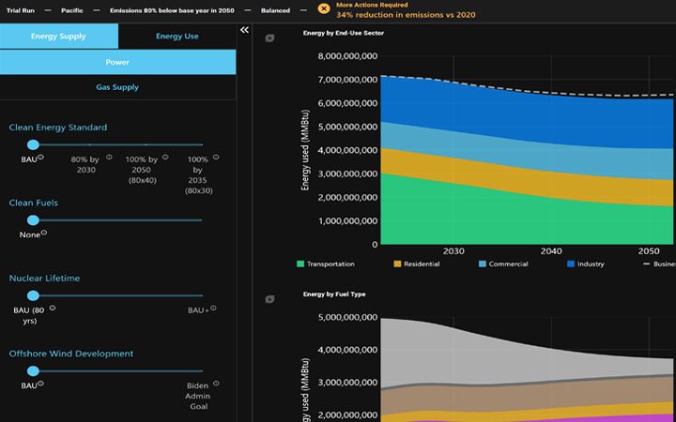Toggle Transportation series in chart legend
Viewport: 676px width, 422px height.
click(322, 264)
